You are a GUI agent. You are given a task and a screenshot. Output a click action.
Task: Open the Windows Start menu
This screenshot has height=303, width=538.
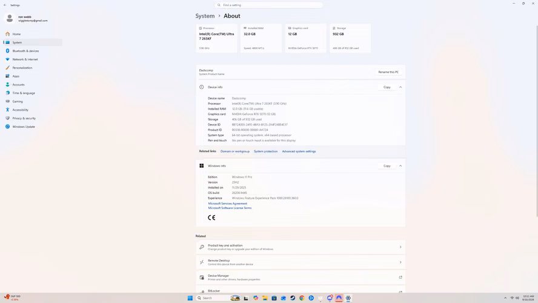(190, 298)
